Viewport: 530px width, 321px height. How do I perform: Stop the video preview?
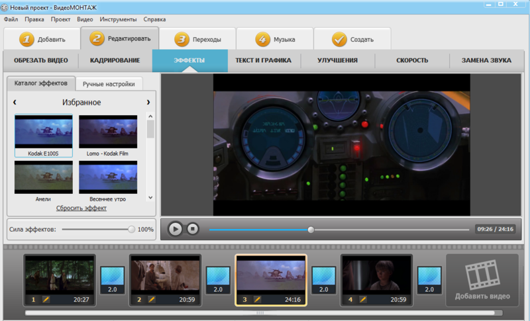pyautogui.click(x=193, y=229)
